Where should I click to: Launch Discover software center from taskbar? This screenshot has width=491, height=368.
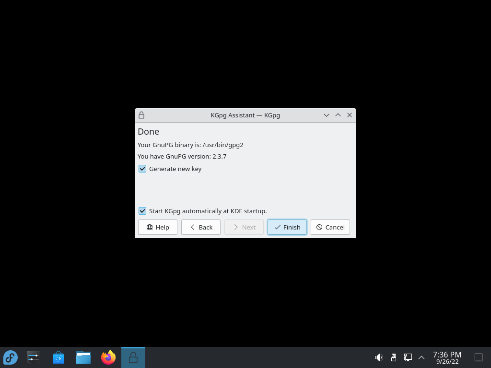point(58,357)
